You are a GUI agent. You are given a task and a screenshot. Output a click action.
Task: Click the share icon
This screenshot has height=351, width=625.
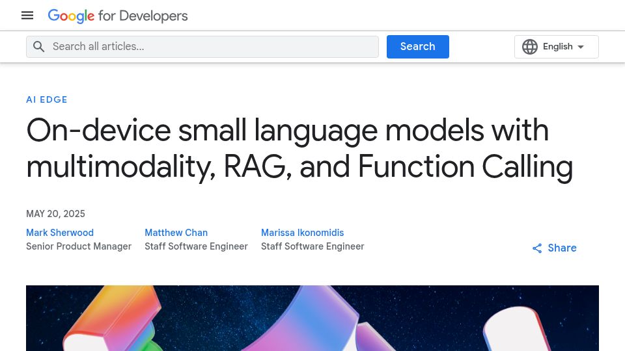537,248
